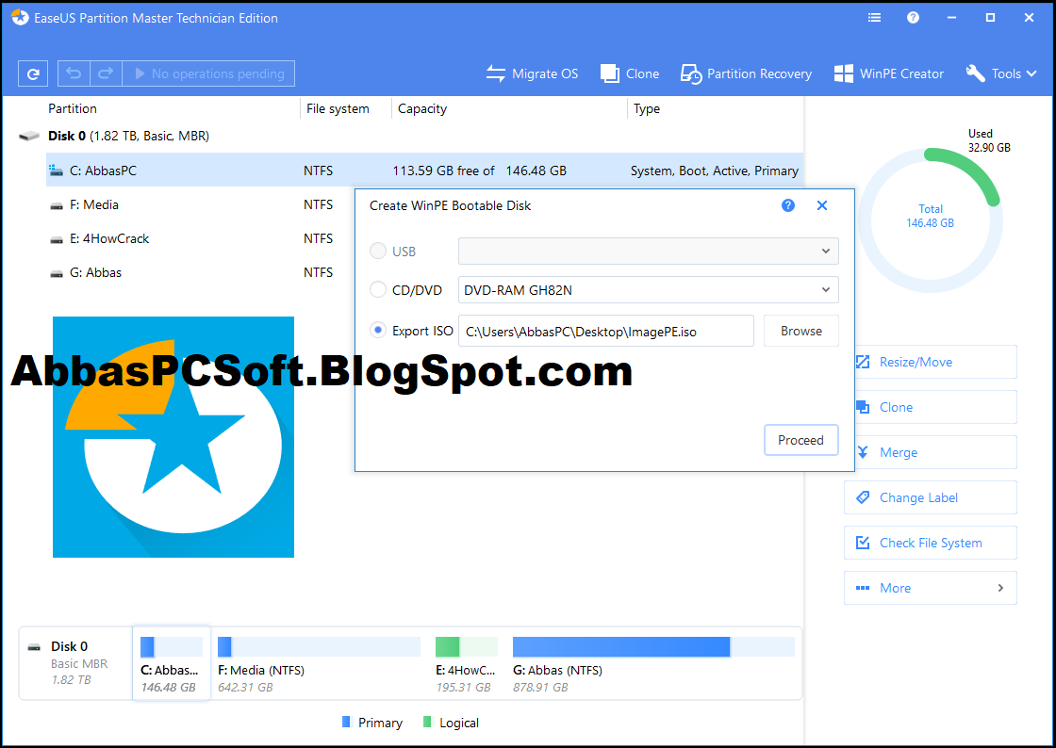Click Change Label action

tap(930, 497)
